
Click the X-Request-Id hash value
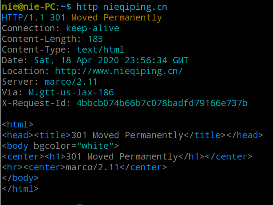(162, 103)
